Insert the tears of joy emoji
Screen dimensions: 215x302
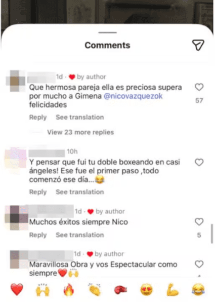(x=198, y=289)
